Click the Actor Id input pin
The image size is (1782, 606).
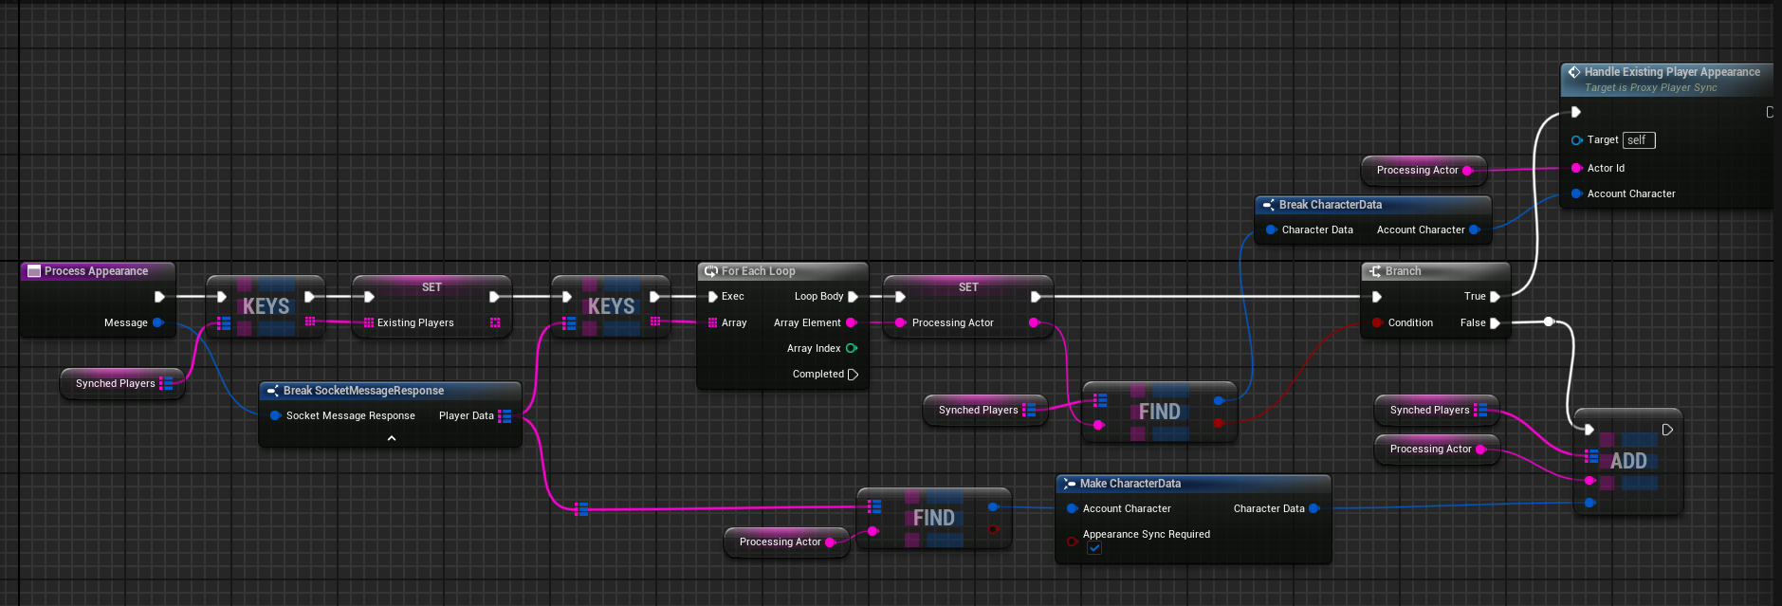tap(1576, 168)
